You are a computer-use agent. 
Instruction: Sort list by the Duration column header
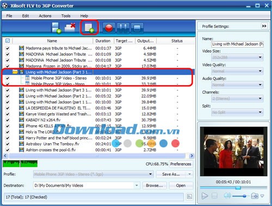[x=103, y=41]
